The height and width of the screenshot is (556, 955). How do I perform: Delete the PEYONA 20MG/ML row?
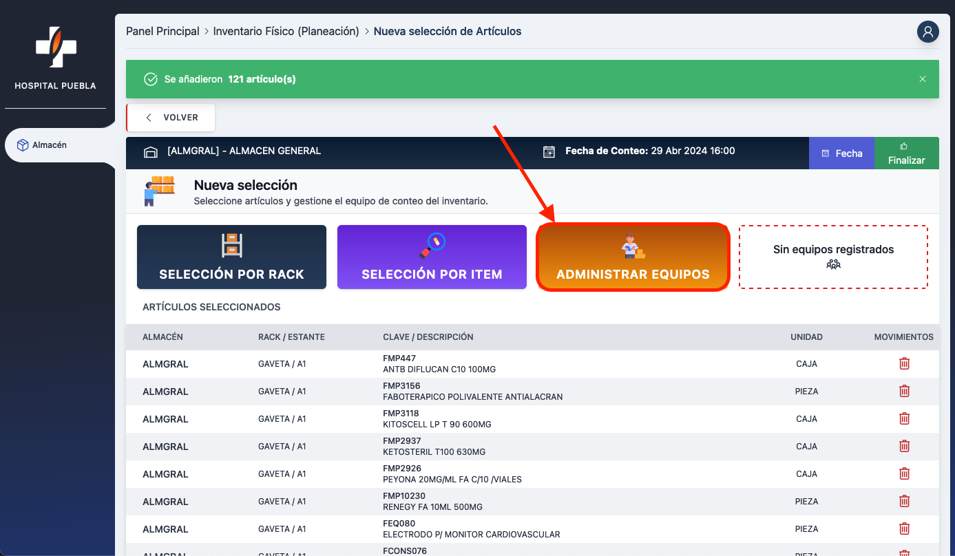coord(904,473)
